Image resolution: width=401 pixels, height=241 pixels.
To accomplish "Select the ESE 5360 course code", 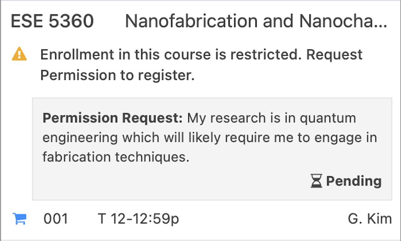I will [x=52, y=21].
